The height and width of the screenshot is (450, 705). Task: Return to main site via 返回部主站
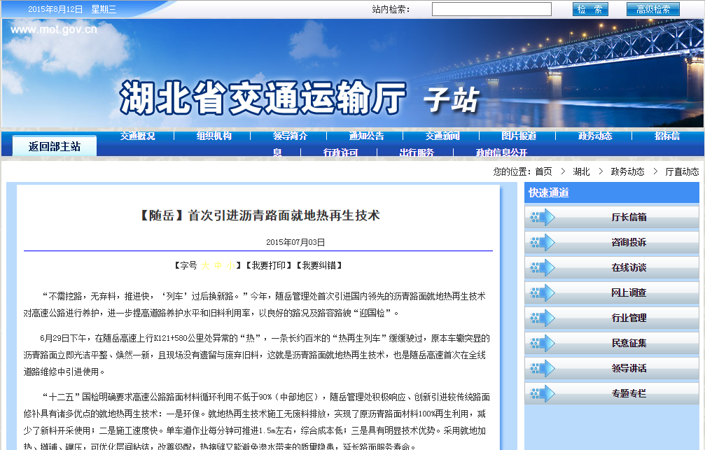55,146
